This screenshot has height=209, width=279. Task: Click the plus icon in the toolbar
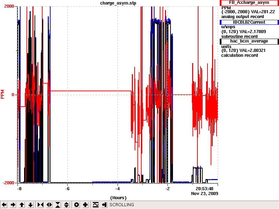[x=85, y=205]
